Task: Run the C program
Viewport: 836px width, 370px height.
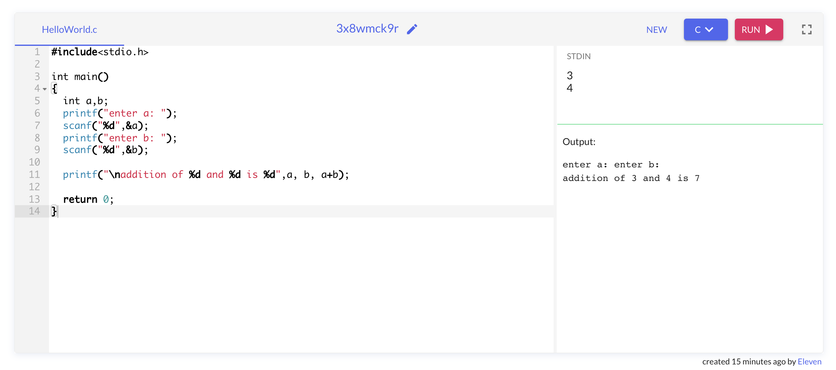Action: (758, 29)
